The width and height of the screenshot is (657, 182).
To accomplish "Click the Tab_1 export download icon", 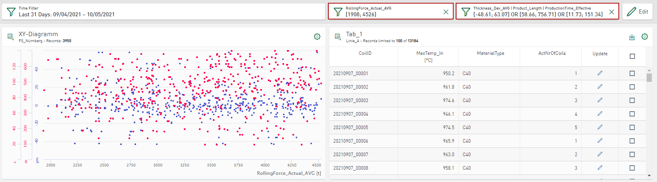I will (632, 37).
